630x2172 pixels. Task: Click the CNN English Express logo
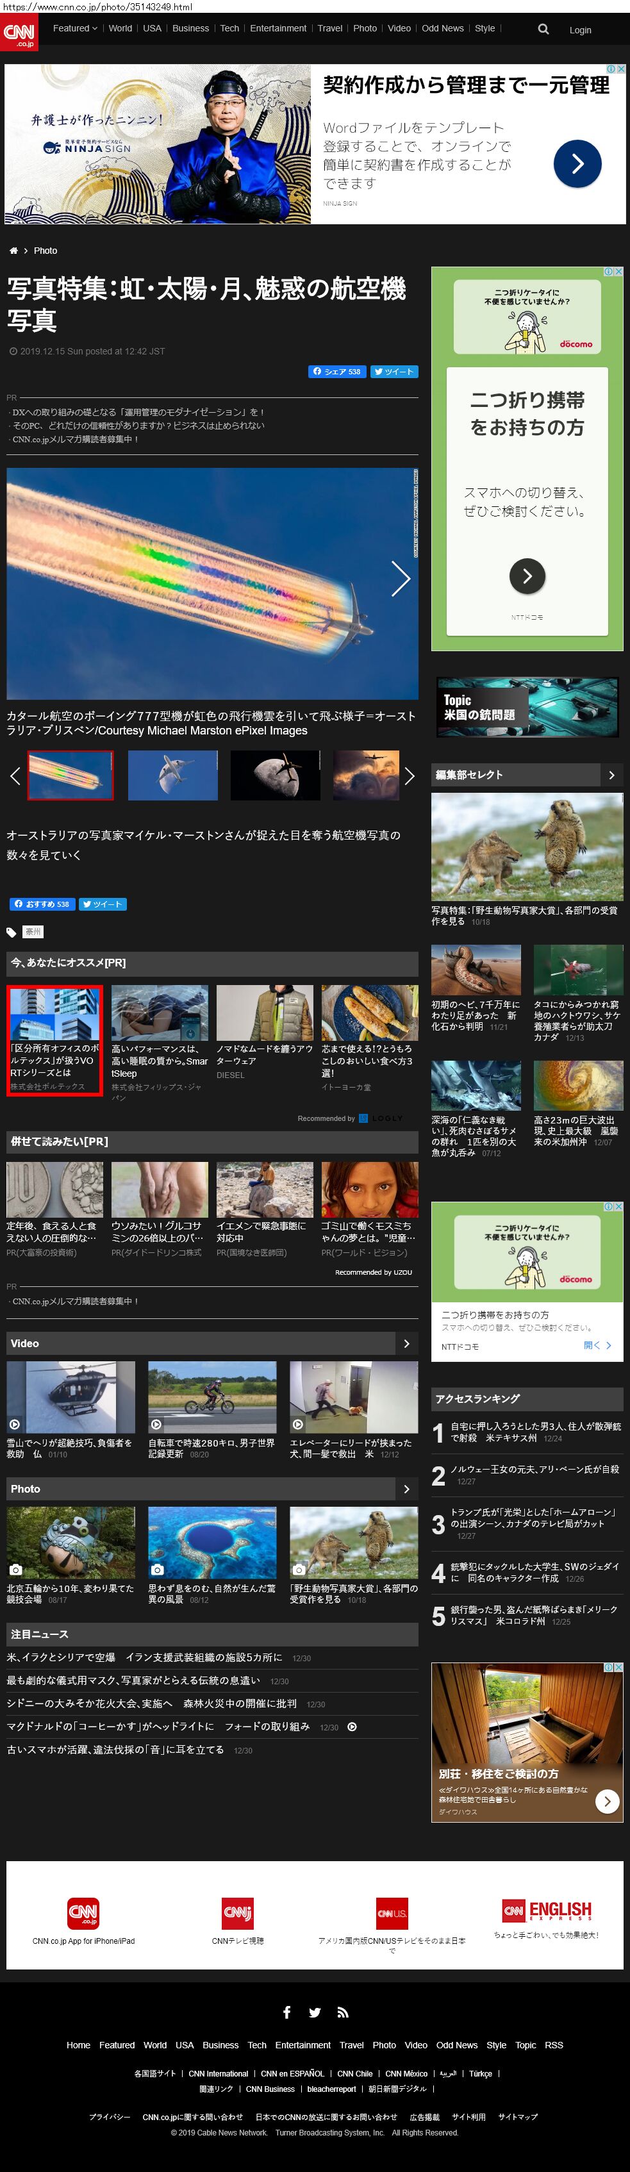tap(547, 1910)
